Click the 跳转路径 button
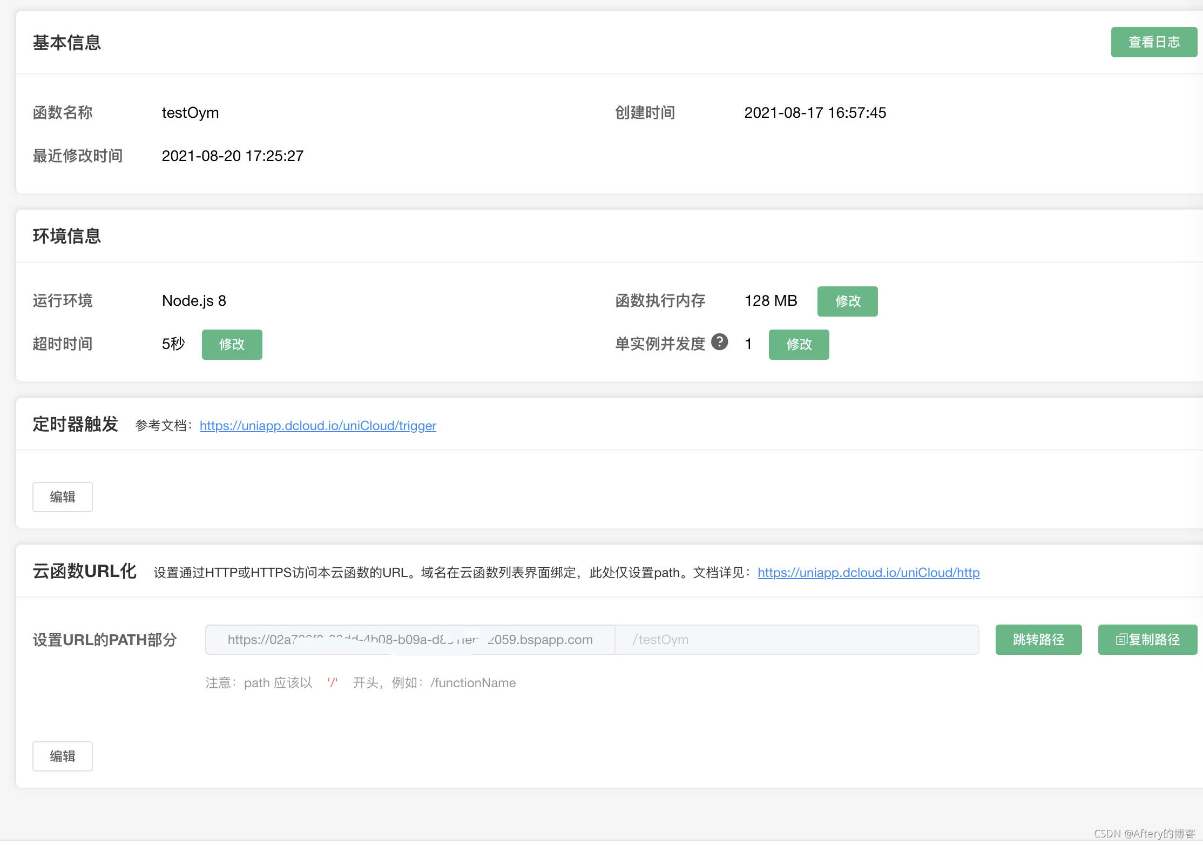This screenshot has width=1203, height=845. [1038, 640]
